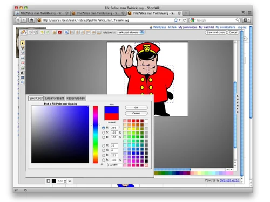The image size is (270, 202).
Task: Pick the Ellipse tool
Action: point(23,63)
